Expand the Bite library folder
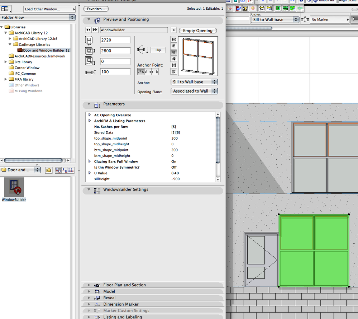The width and height of the screenshot is (358, 319). [x=6, y=62]
